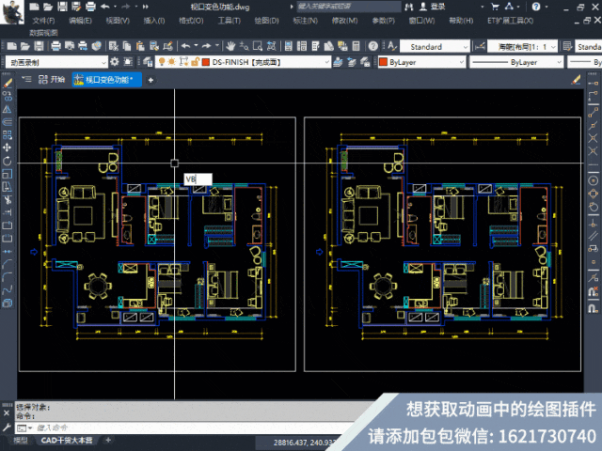
Task: Toggle DS-FINISH layer on/off light bulb
Action: 162,62
